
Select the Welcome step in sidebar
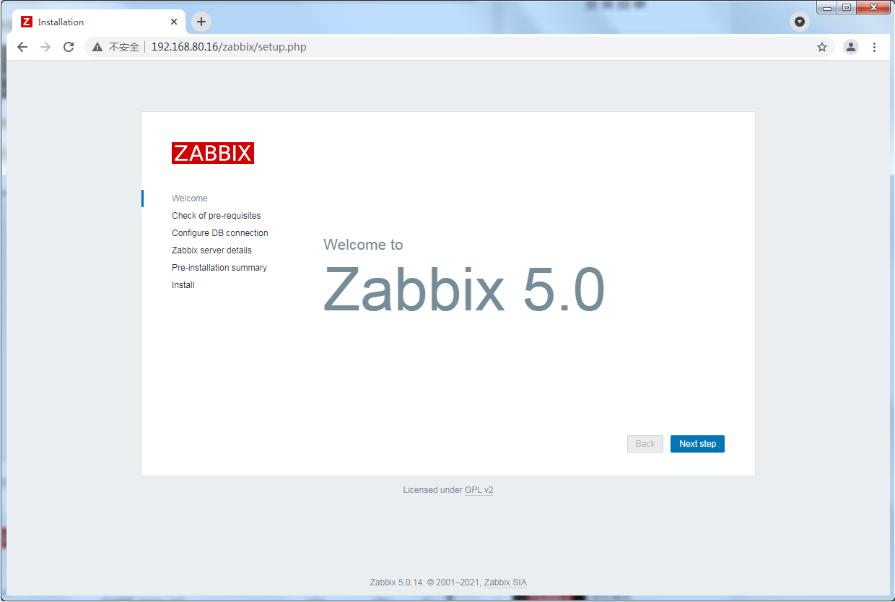tap(190, 199)
